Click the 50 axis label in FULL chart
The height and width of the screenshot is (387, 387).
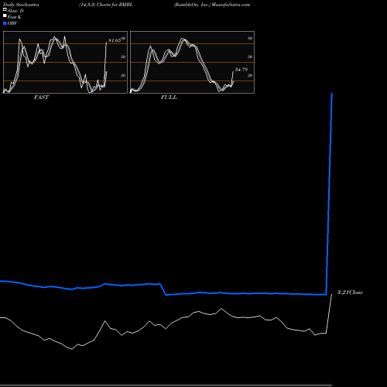pyautogui.click(x=250, y=57)
